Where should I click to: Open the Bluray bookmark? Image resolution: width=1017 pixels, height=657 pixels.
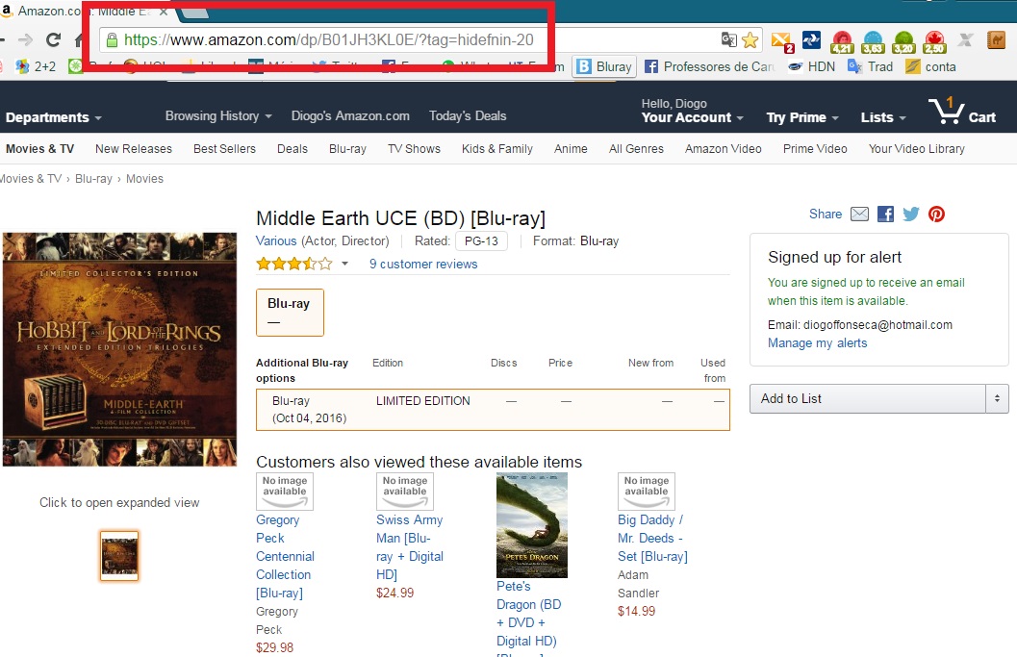click(x=604, y=66)
